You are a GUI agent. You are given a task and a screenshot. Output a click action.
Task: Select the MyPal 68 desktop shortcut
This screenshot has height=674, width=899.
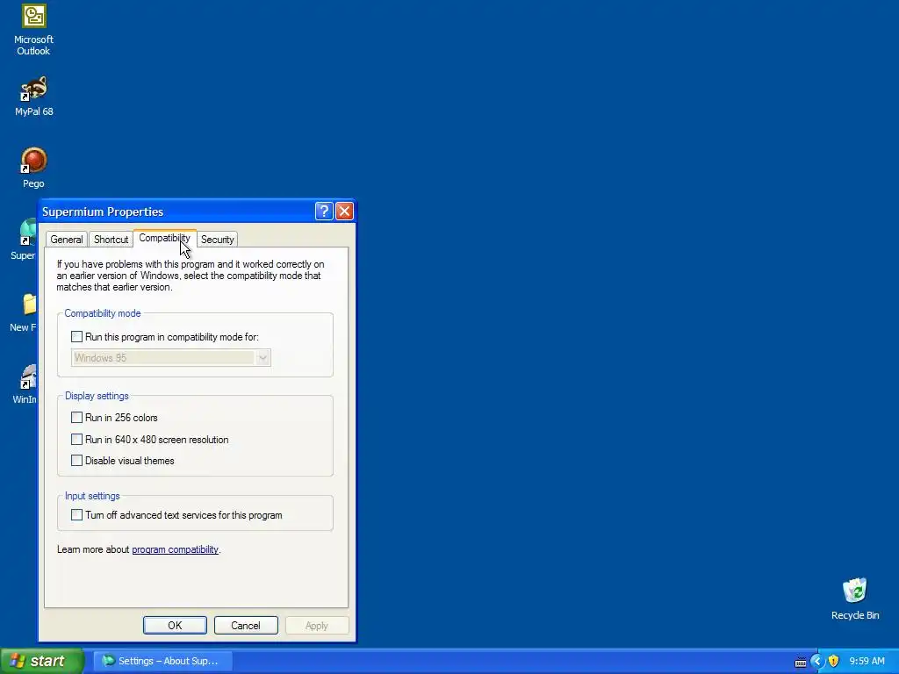[x=34, y=96]
